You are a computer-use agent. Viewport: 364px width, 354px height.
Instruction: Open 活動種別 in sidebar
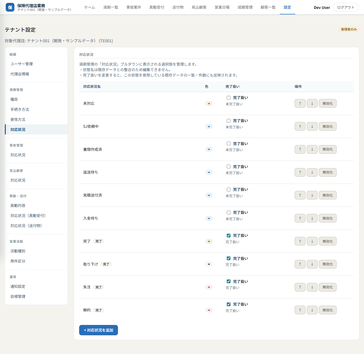click(x=36, y=251)
